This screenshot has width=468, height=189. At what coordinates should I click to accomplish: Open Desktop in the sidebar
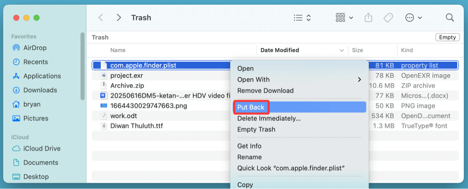coord(30,176)
